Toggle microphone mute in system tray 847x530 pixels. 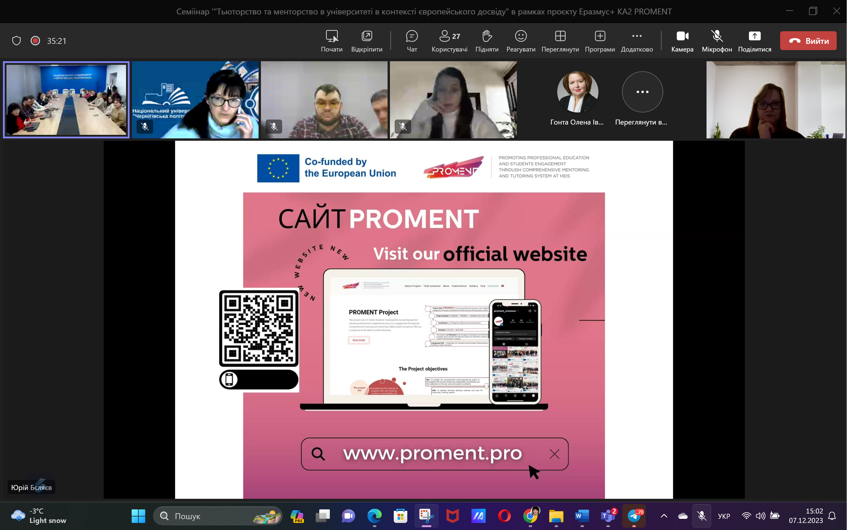(x=702, y=516)
